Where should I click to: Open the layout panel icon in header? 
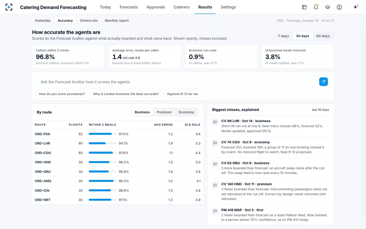(x=304, y=7)
